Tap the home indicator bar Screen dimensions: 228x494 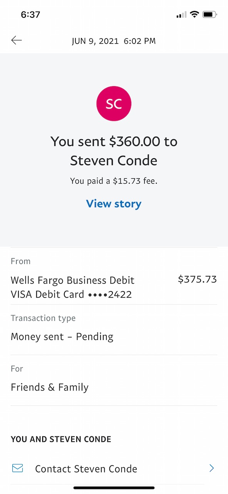coord(114,488)
